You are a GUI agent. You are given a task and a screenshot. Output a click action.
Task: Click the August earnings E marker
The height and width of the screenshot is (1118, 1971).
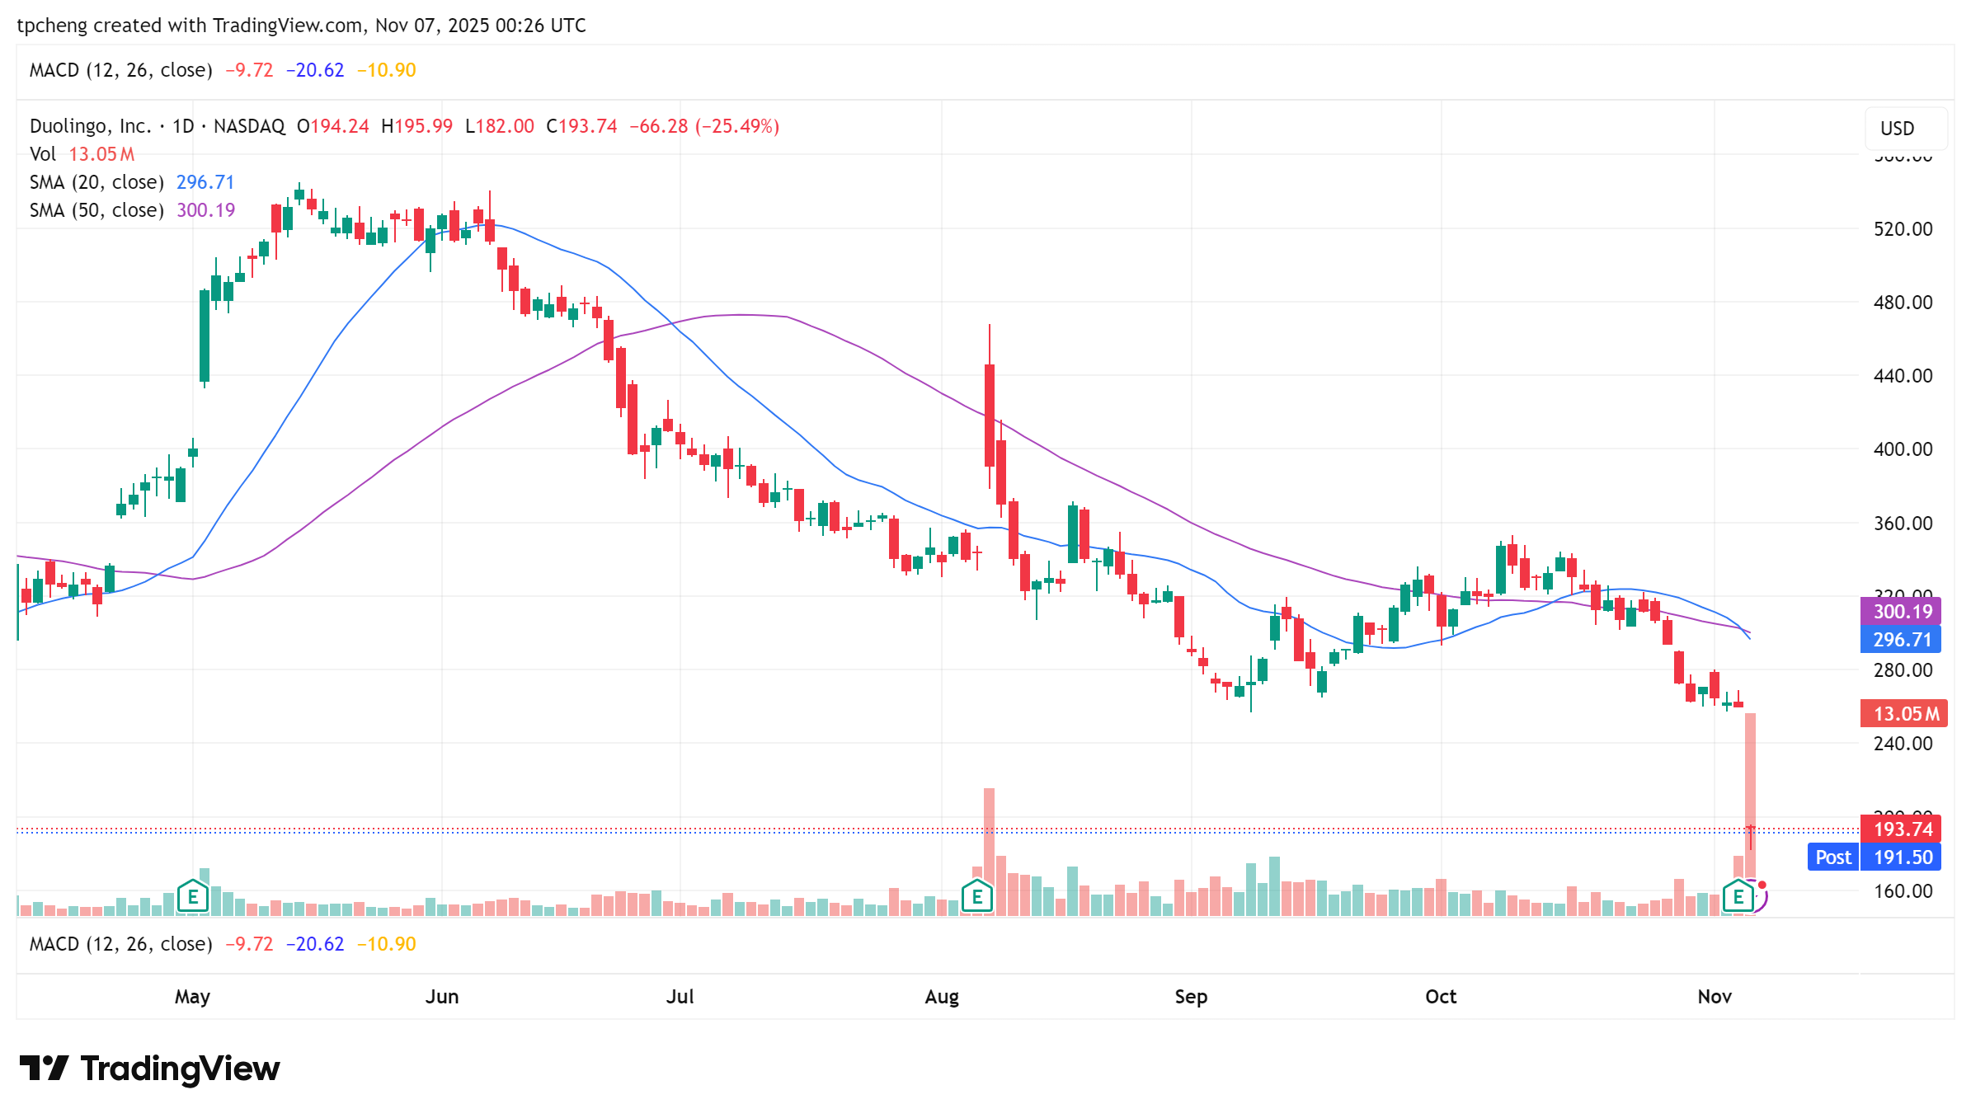pos(977,895)
